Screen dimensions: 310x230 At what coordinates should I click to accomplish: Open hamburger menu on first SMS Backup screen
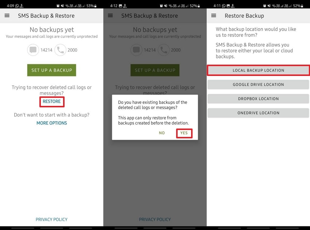pos(7,15)
